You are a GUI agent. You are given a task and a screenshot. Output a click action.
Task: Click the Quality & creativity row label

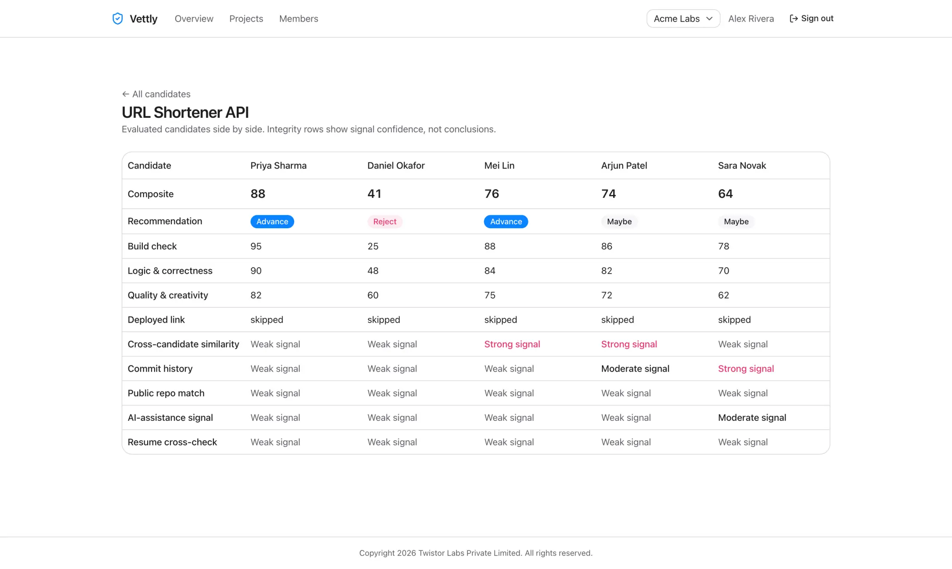(167, 295)
